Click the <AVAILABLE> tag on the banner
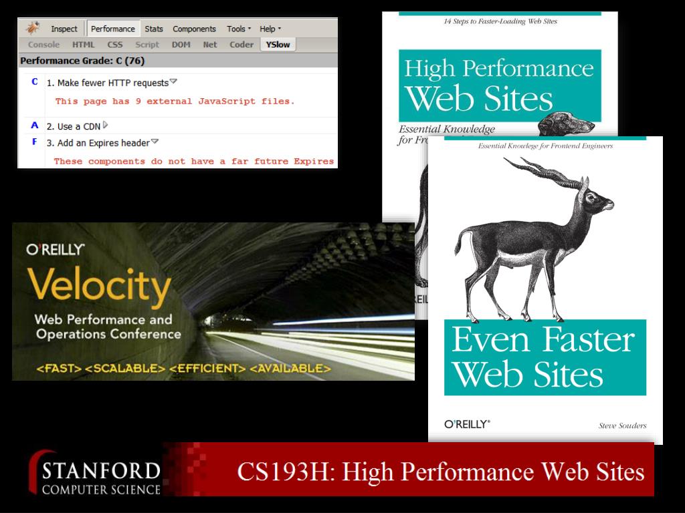This screenshot has width=685, height=513. 290,369
